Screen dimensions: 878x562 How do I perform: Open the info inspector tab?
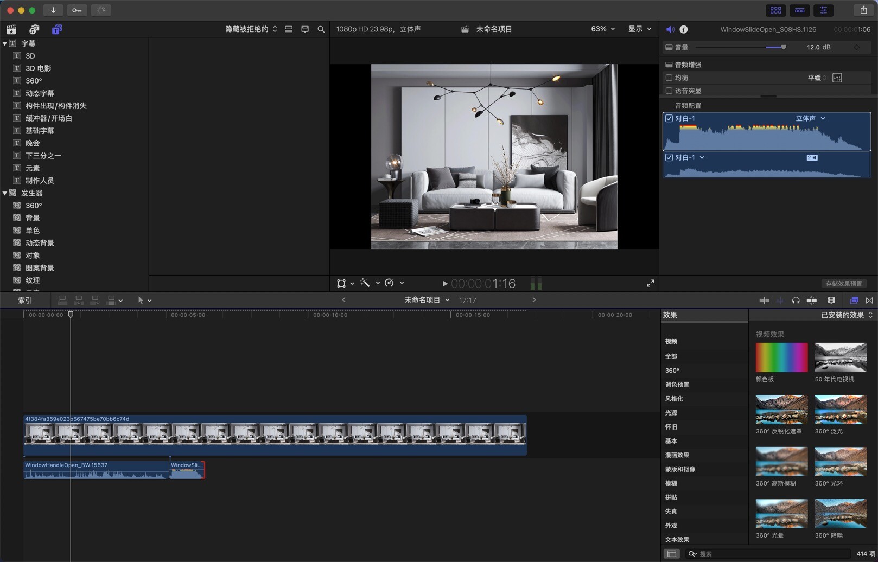point(684,29)
